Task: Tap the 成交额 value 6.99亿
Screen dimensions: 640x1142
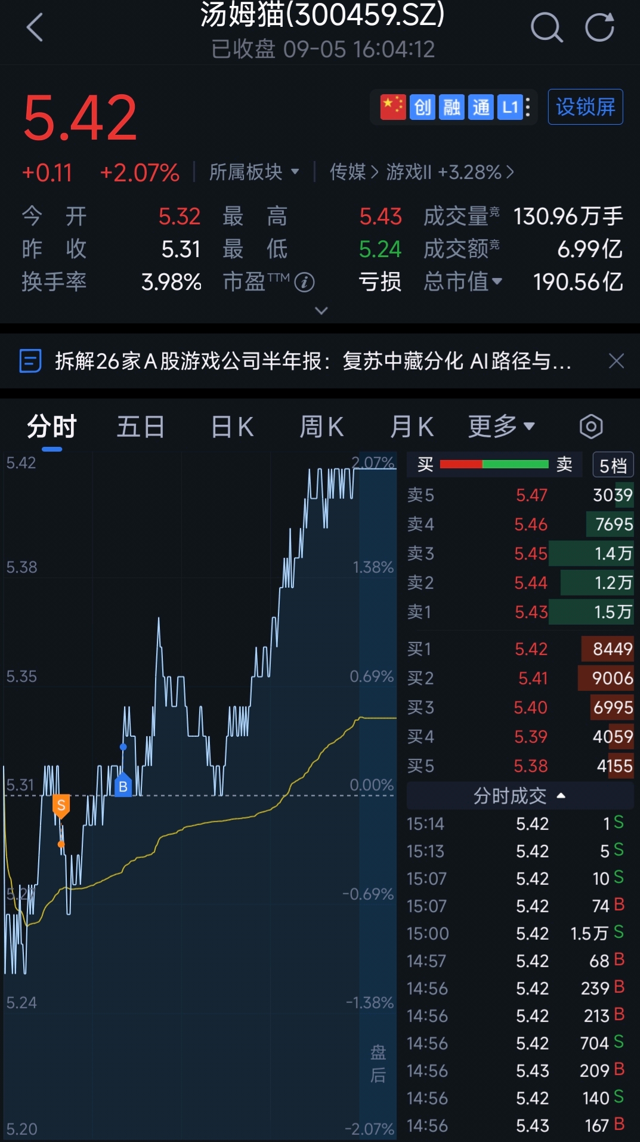Action: pos(590,249)
